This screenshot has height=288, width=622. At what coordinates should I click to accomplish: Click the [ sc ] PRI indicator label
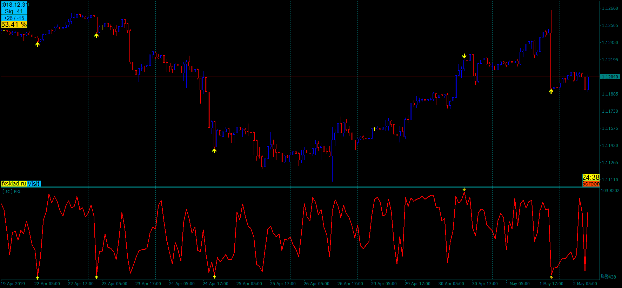click(12, 191)
